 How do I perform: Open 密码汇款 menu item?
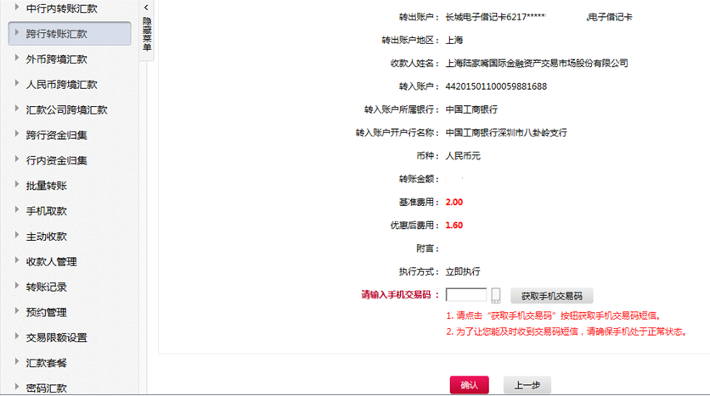click(x=47, y=388)
